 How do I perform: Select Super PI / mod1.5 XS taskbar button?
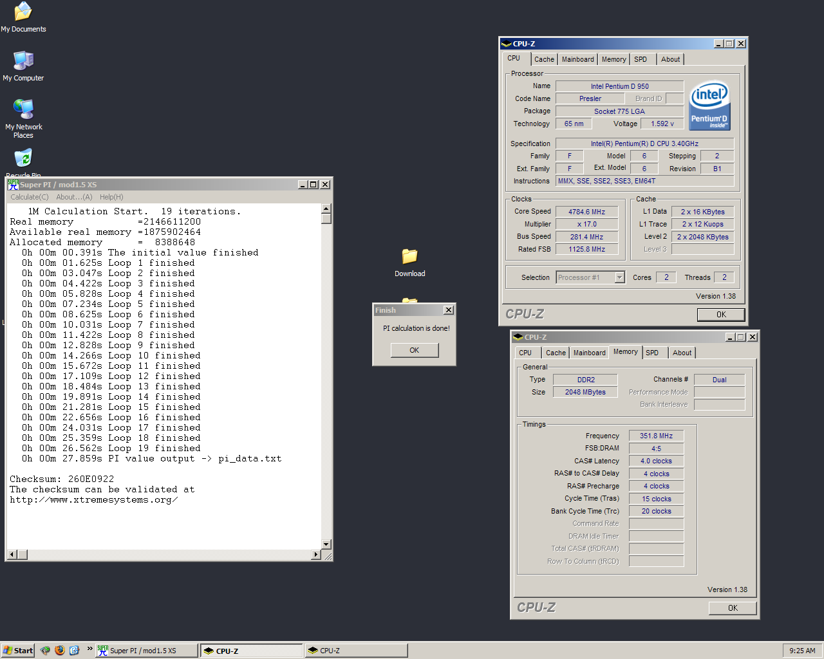tap(147, 651)
